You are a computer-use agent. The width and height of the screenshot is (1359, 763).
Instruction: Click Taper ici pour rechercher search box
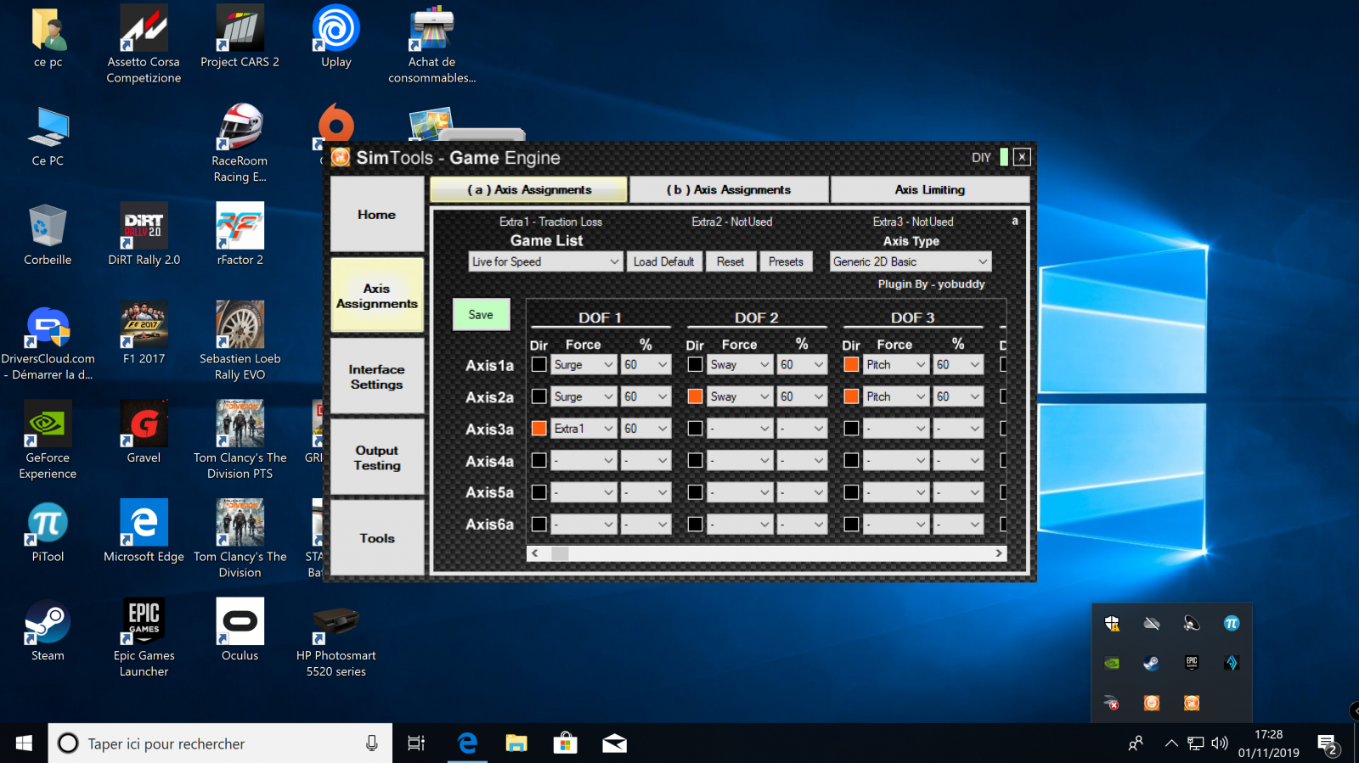pyautogui.click(x=220, y=743)
